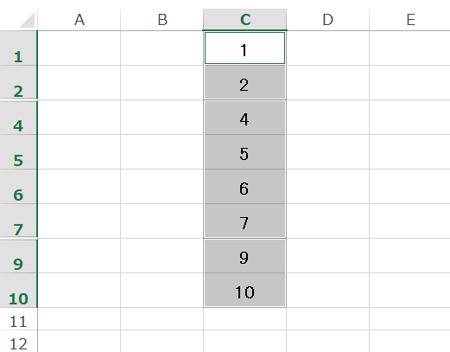
Task: Select column A header
Action: click(x=79, y=20)
